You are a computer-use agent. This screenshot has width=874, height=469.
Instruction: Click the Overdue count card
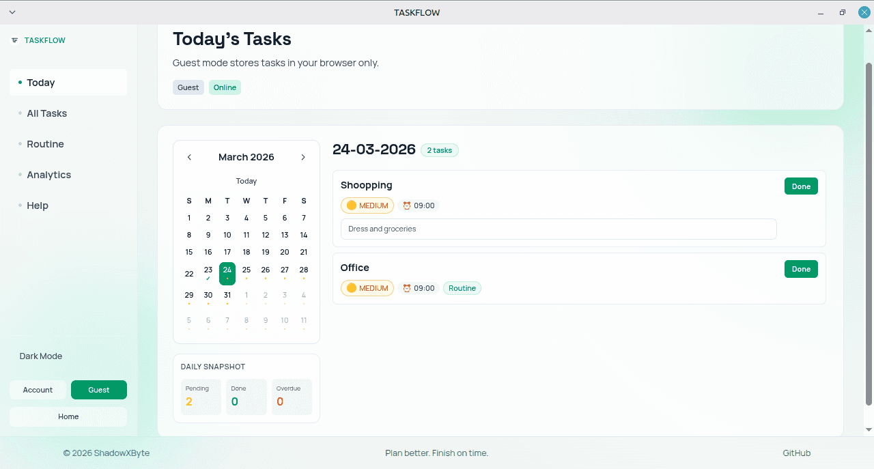click(292, 397)
